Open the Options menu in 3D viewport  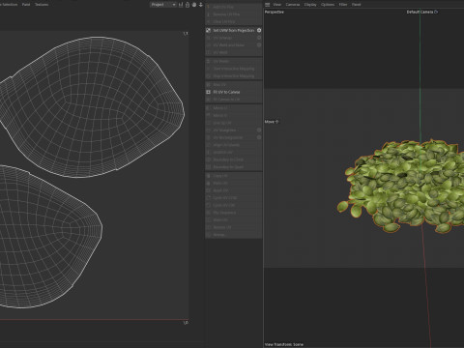click(328, 5)
